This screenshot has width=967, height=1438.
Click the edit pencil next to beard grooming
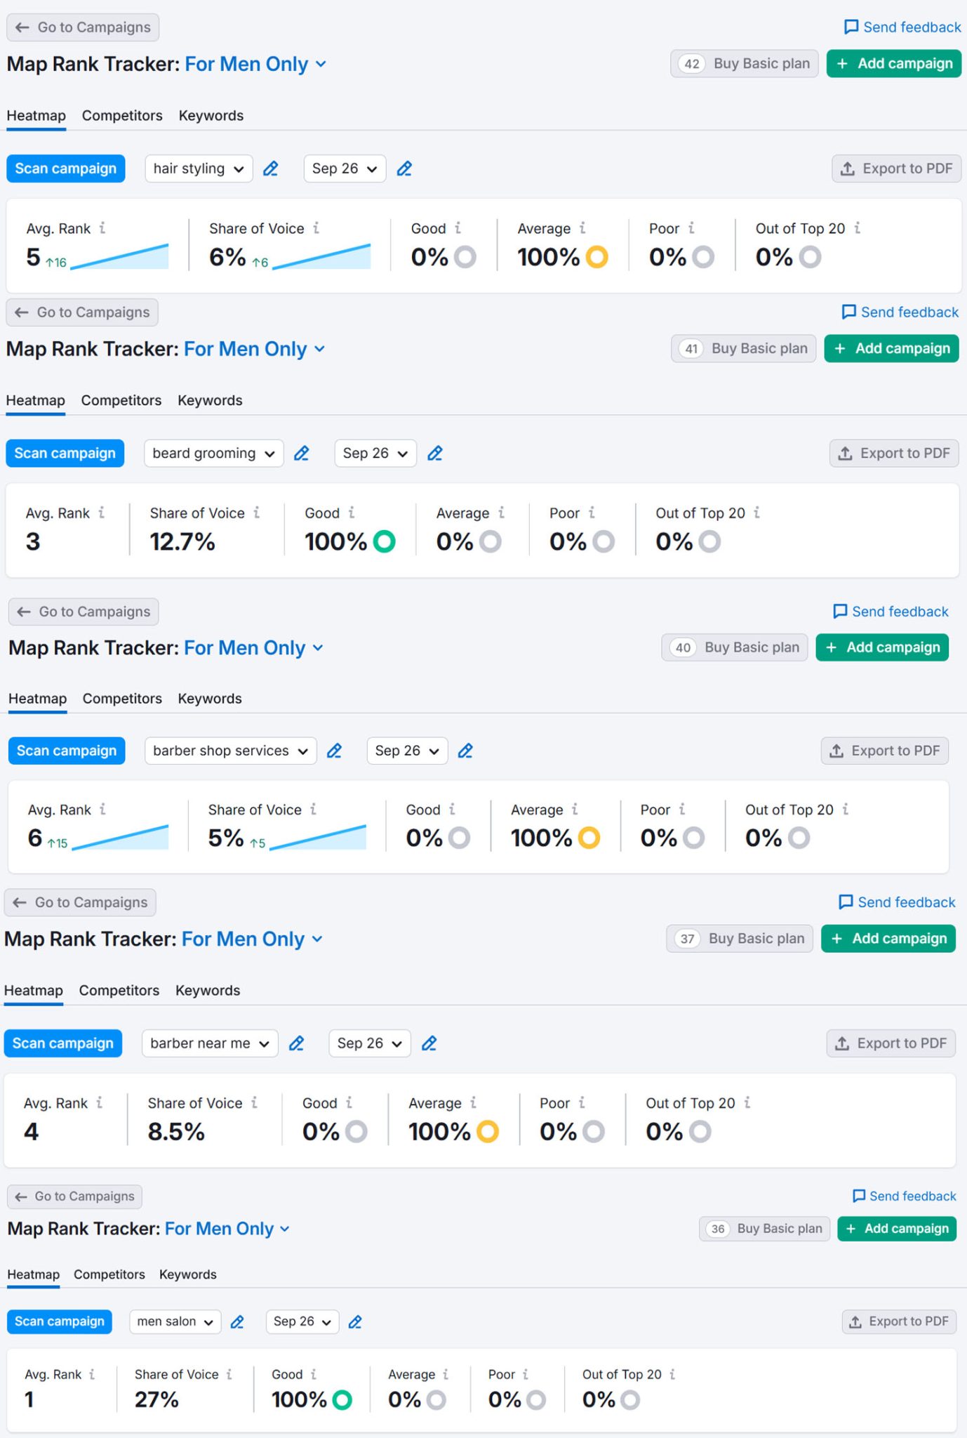(302, 454)
